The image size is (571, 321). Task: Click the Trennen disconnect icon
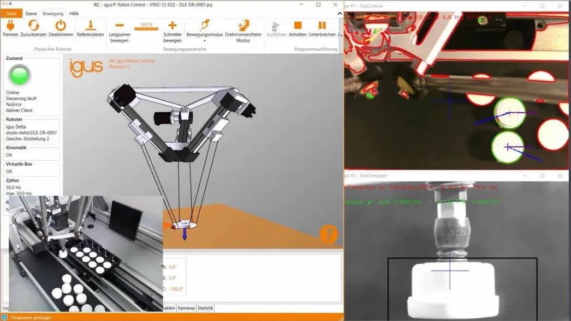point(11,24)
